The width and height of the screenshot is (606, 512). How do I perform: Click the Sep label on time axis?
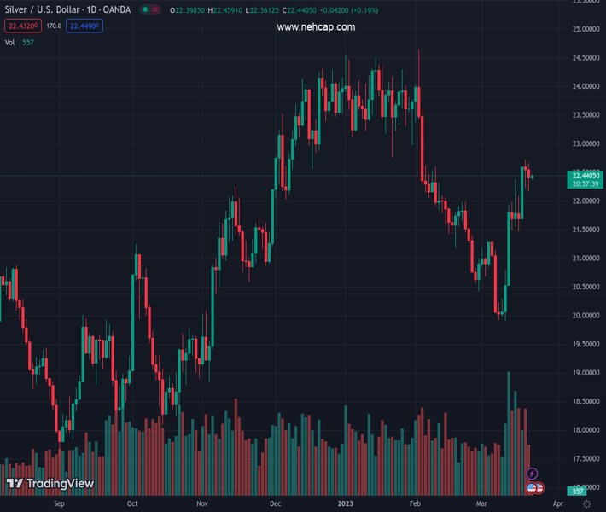[x=59, y=504]
